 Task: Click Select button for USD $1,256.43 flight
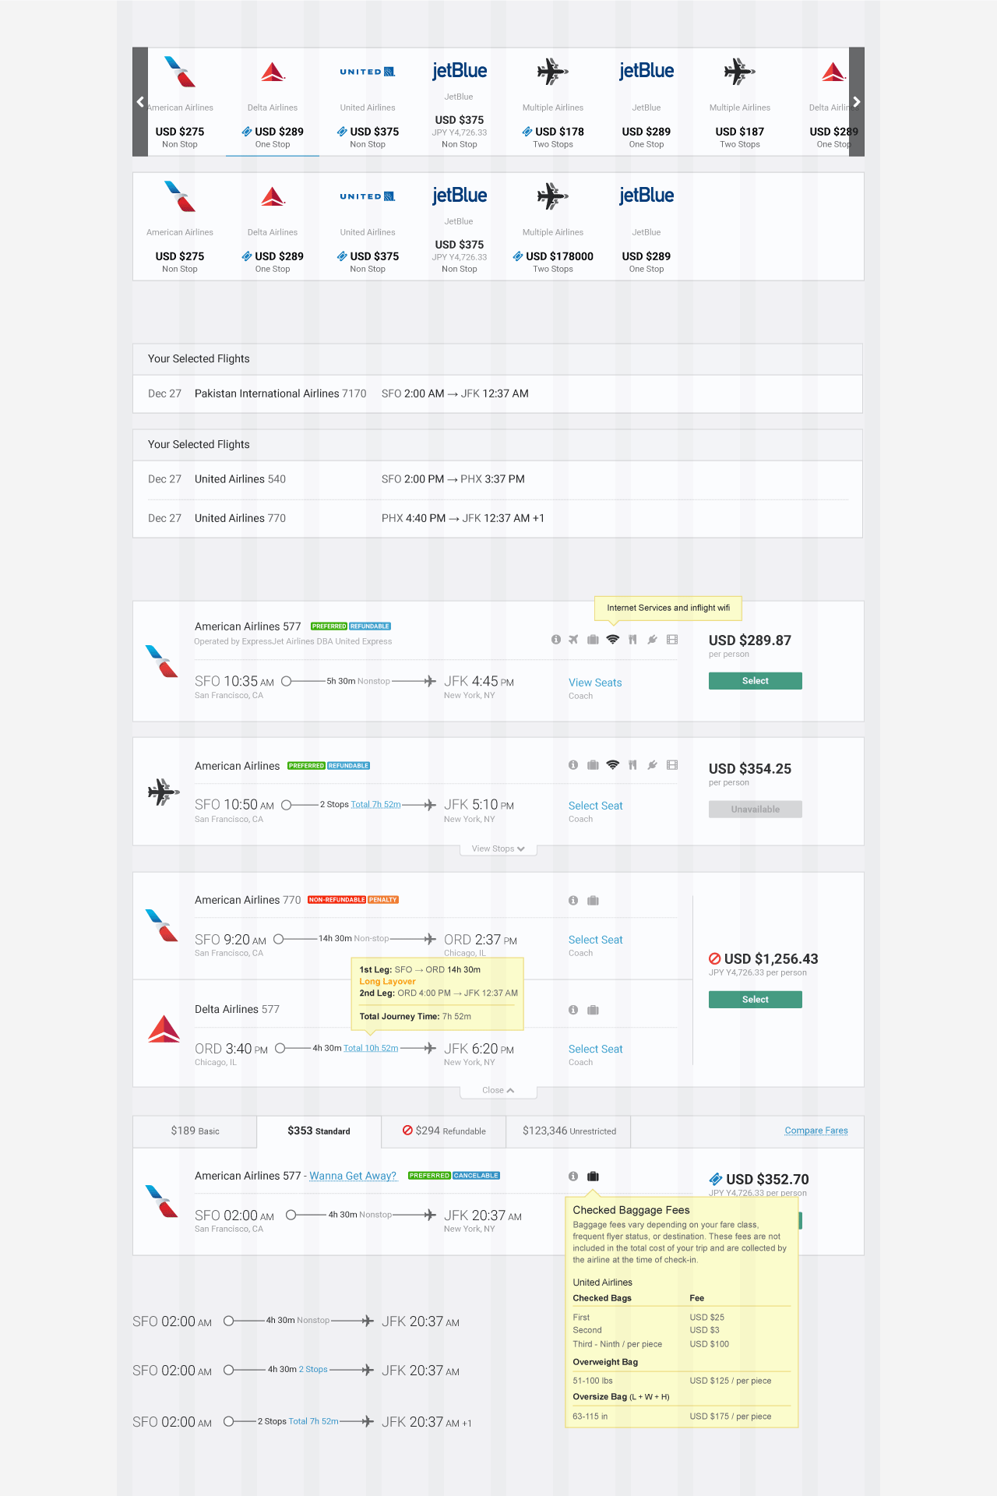[x=756, y=1000]
